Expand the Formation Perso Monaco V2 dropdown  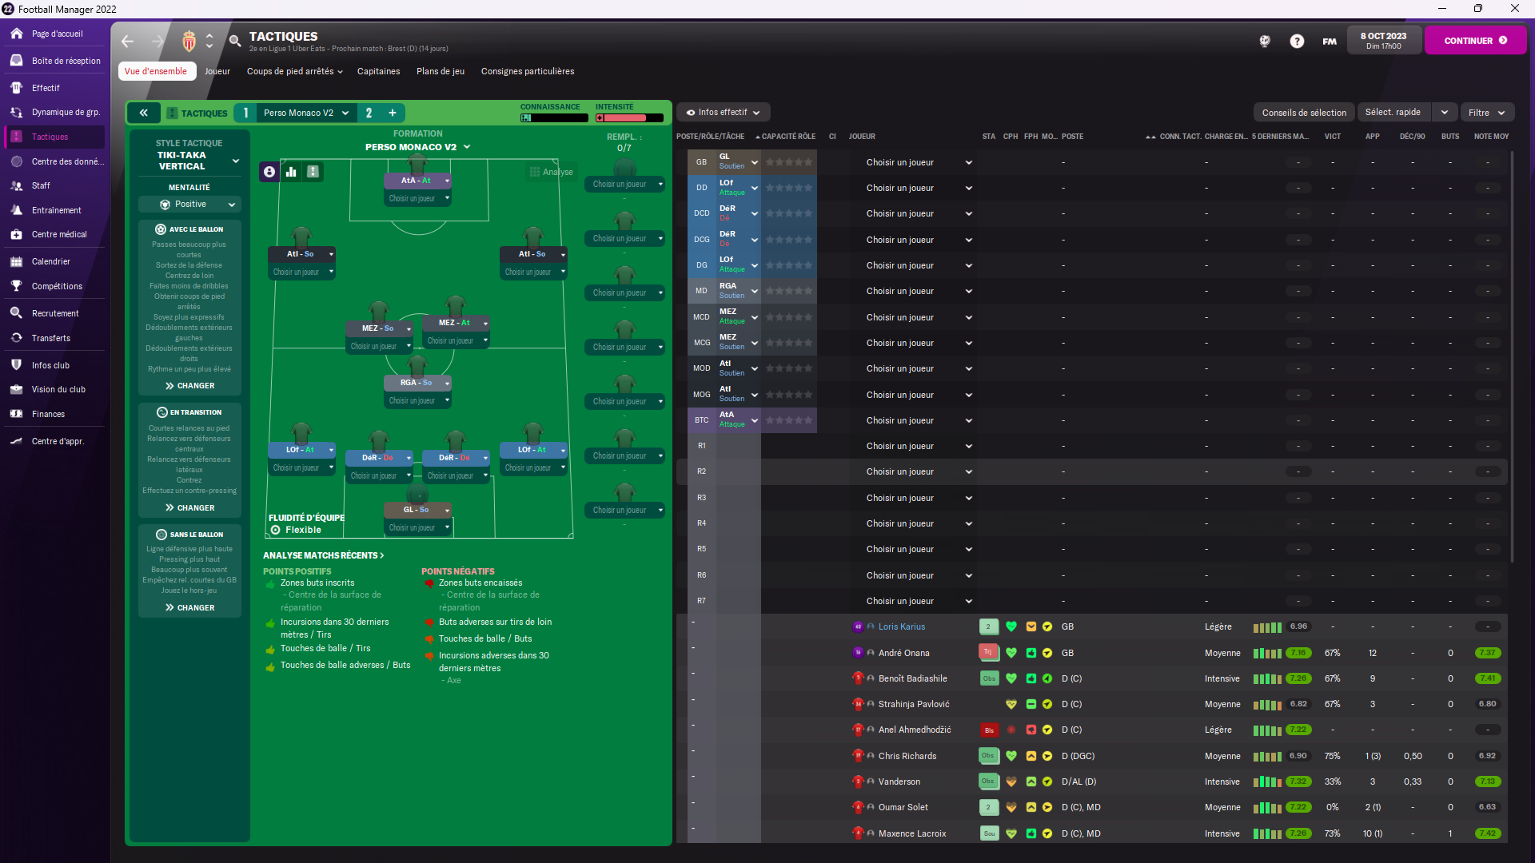click(417, 147)
